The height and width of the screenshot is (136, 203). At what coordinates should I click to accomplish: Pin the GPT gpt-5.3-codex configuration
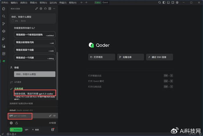55,116
